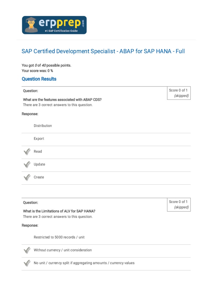Click the checkmark beside Create
This screenshot has width=212, height=283.
tap(27, 177)
